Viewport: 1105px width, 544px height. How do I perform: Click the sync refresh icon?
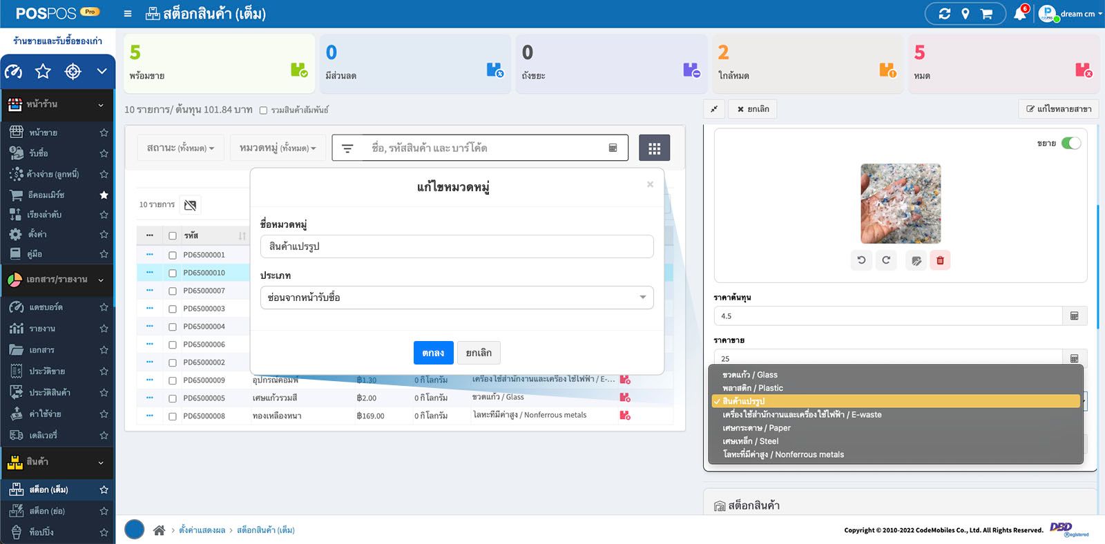(945, 14)
